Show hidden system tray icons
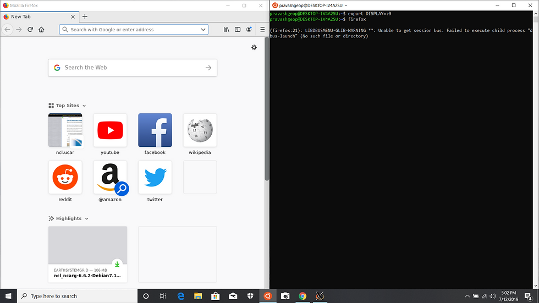This screenshot has height=303, width=539. (x=467, y=296)
